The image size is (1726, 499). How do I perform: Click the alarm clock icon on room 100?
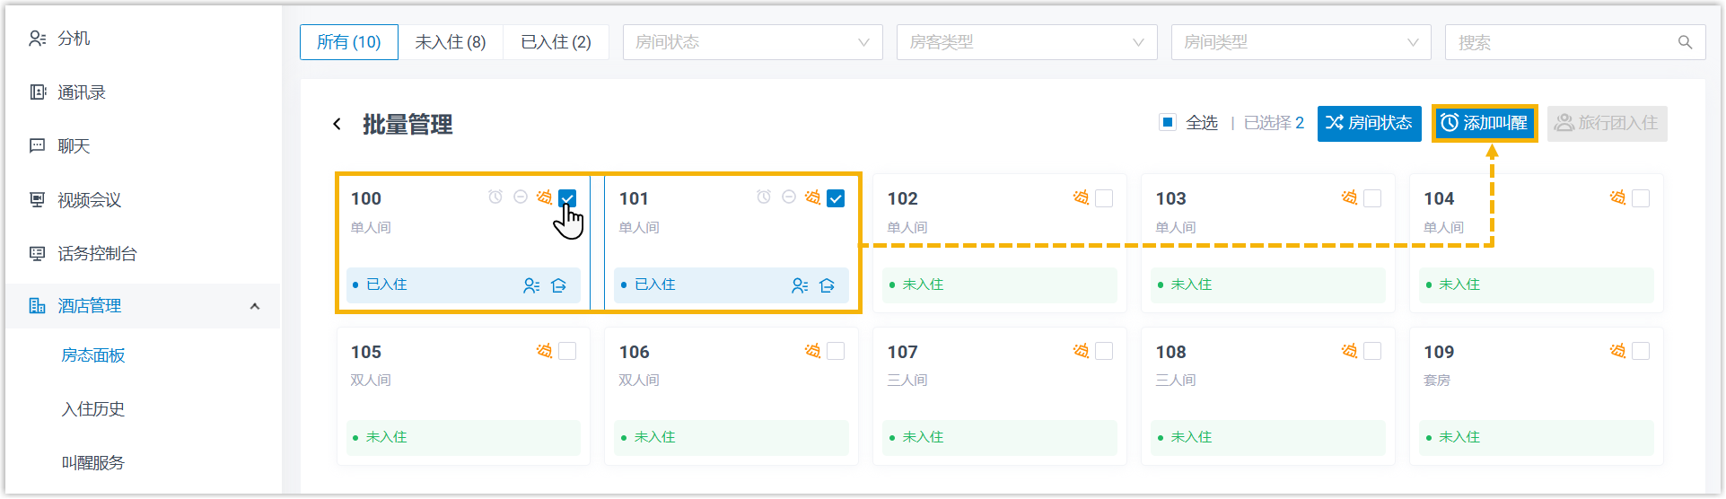495,197
